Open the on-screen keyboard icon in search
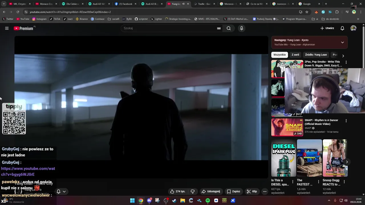Image resolution: width=365 pixels, height=205 pixels. pyautogui.click(x=219, y=28)
